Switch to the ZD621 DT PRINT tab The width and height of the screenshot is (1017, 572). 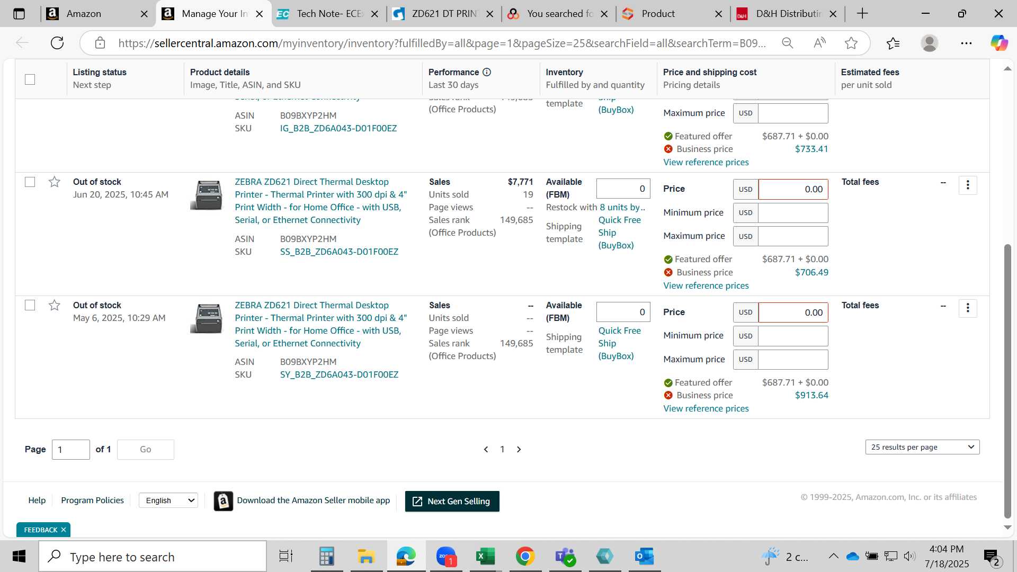(444, 14)
